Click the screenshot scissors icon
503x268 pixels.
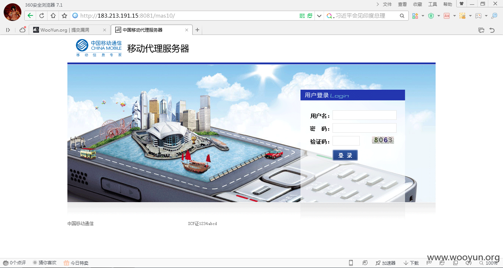pos(462,16)
